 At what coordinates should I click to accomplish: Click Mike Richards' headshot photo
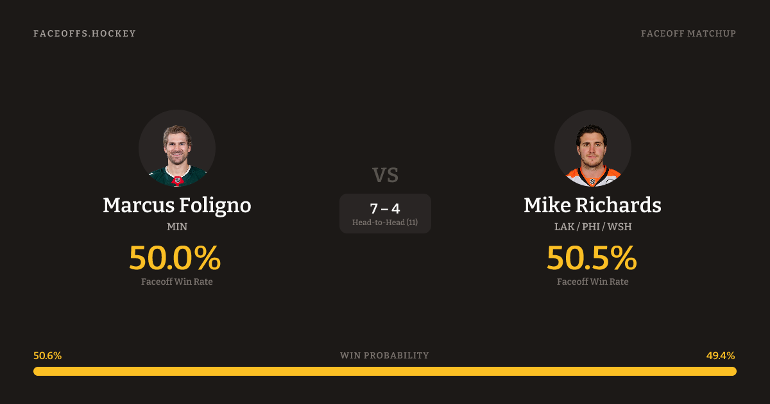point(592,148)
